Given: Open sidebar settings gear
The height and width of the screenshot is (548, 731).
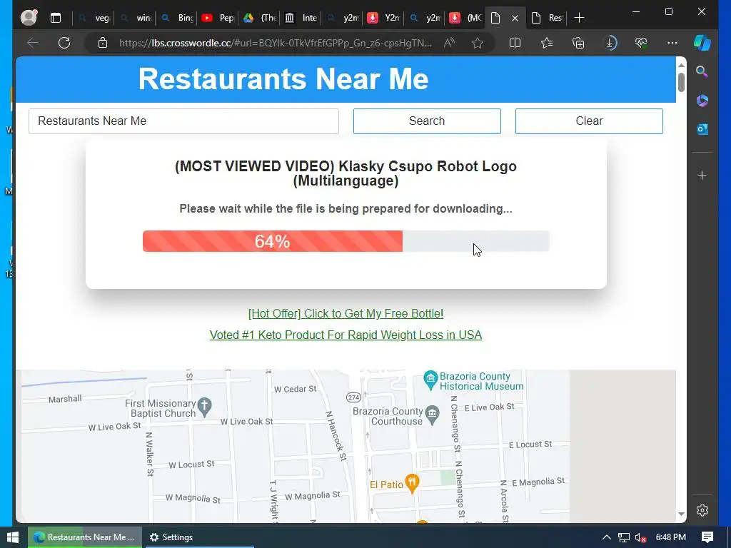Looking at the screenshot, I should point(702,510).
